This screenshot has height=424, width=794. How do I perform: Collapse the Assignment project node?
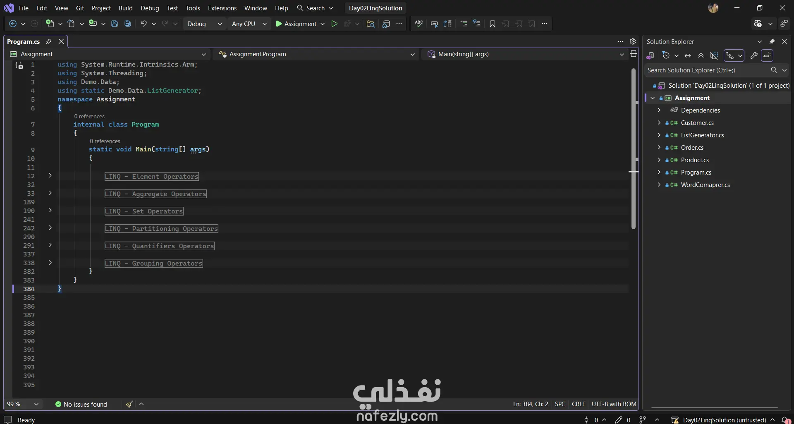point(653,98)
